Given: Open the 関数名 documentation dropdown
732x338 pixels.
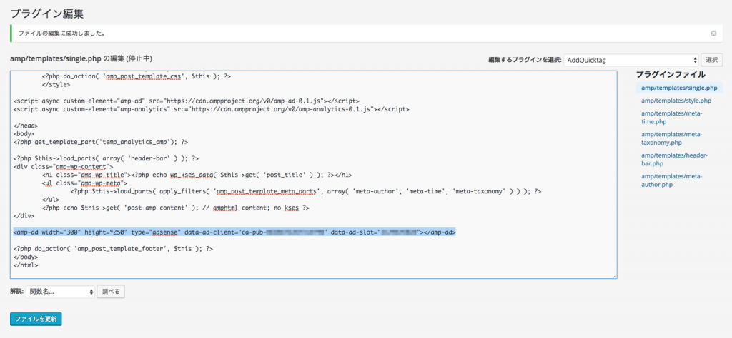Looking at the screenshot, I should (60, 292).
